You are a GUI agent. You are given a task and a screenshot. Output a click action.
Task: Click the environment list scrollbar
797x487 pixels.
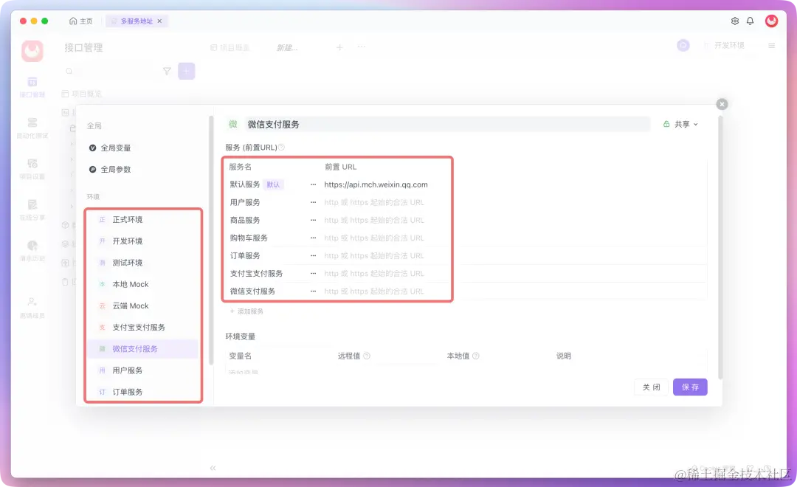211,240
